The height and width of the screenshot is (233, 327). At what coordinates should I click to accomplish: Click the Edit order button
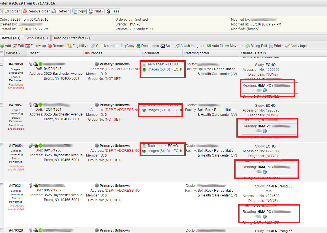(10, 11)
